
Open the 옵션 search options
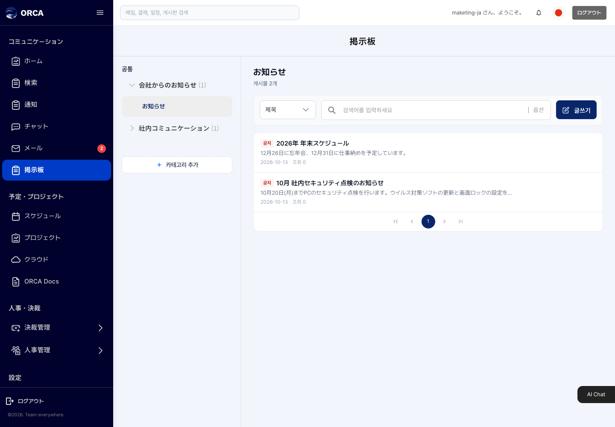click(x=539, y=110)
